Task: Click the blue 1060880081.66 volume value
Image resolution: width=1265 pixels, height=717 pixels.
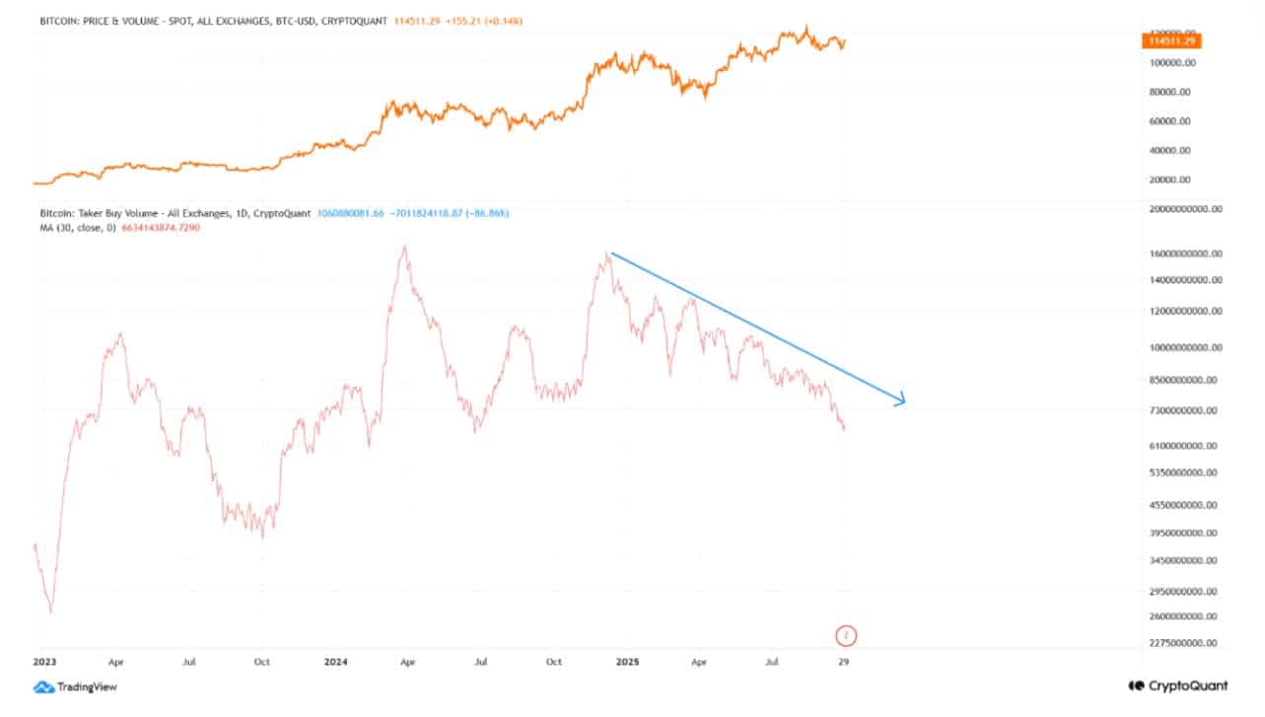Action: click(350, 213)
